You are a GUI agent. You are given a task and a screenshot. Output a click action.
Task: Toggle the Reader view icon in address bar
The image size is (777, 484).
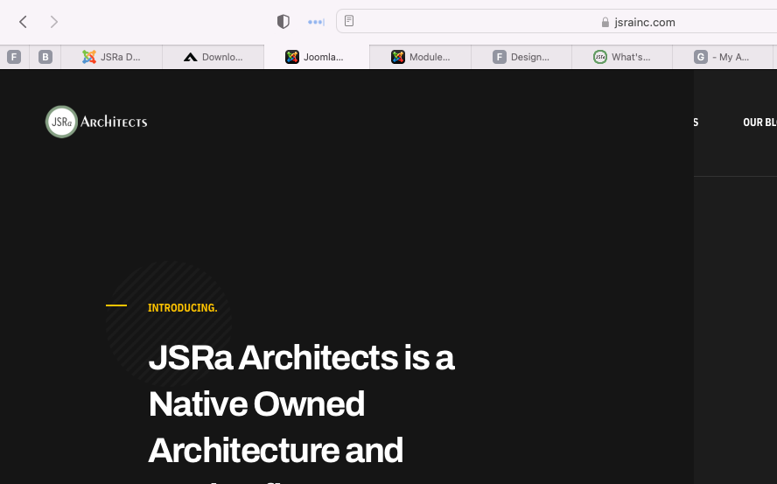tap(349, 22)
